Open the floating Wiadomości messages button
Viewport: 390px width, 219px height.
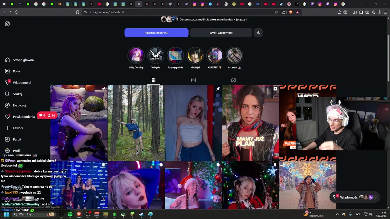coord(355,197)
